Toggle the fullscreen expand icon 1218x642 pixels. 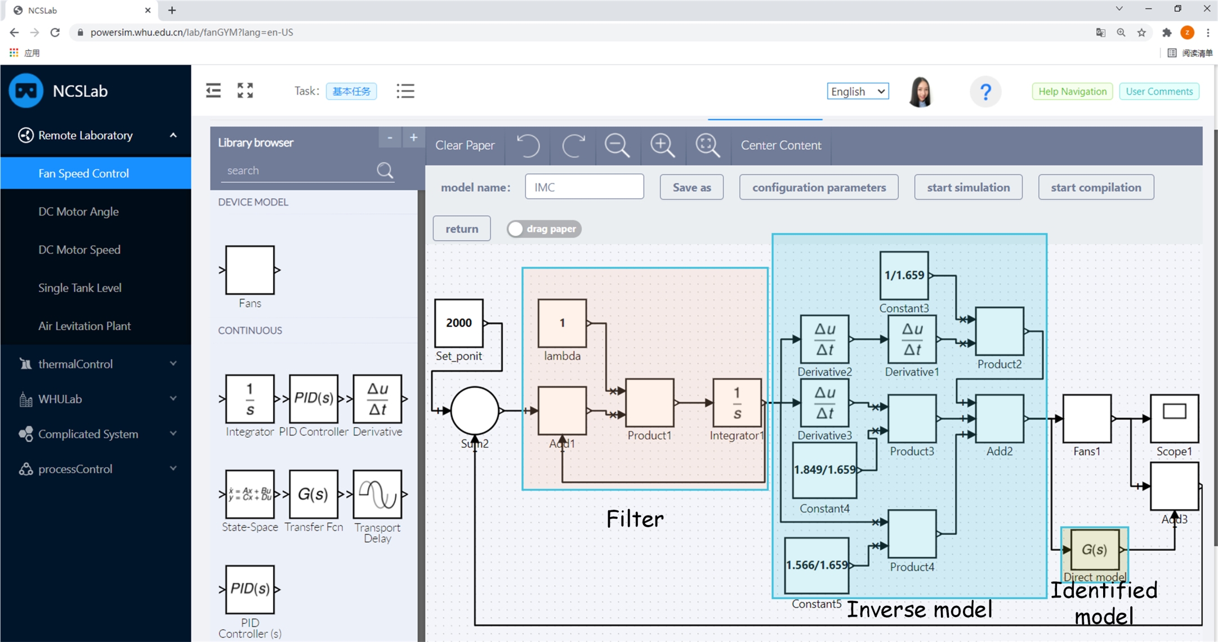(245, 91)
